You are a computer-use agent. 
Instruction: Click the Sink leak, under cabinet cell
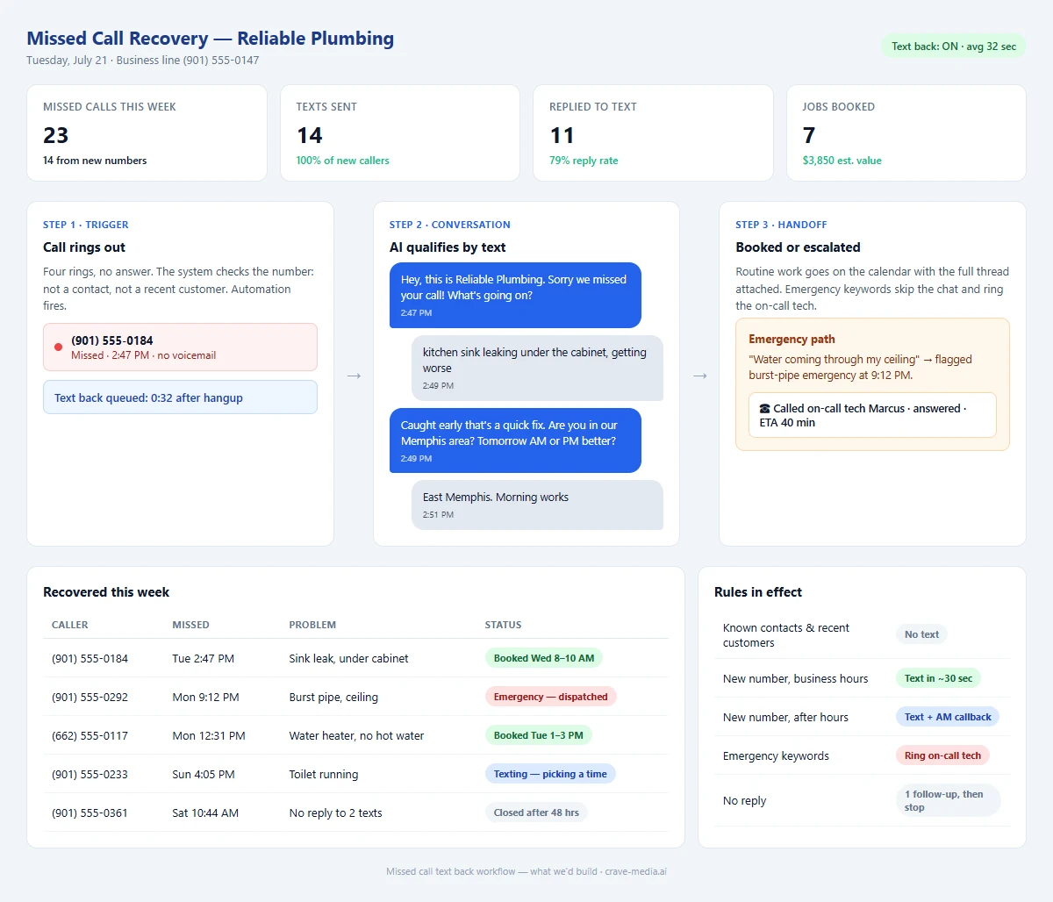348,658
